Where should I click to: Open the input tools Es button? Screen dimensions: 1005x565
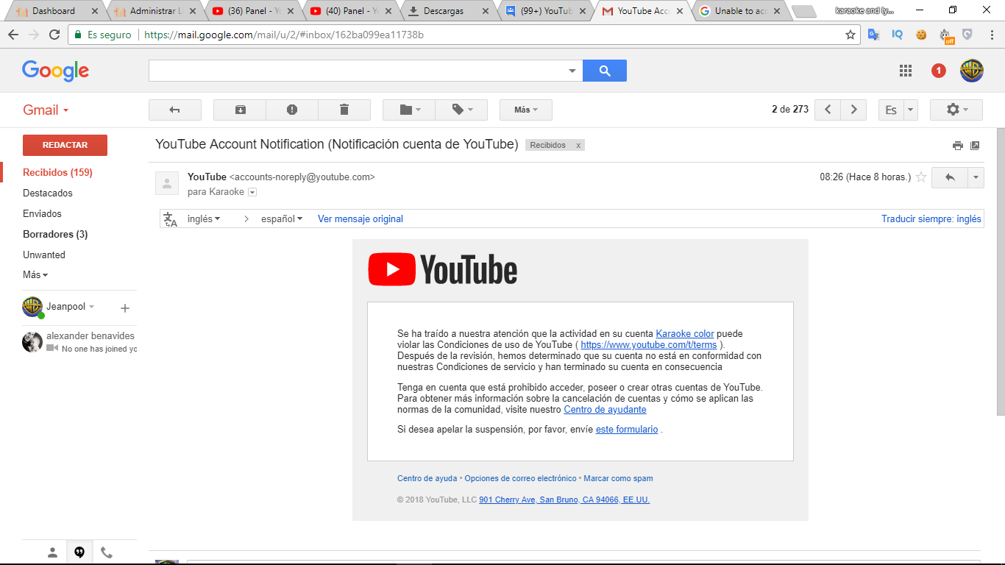point(891,110)
